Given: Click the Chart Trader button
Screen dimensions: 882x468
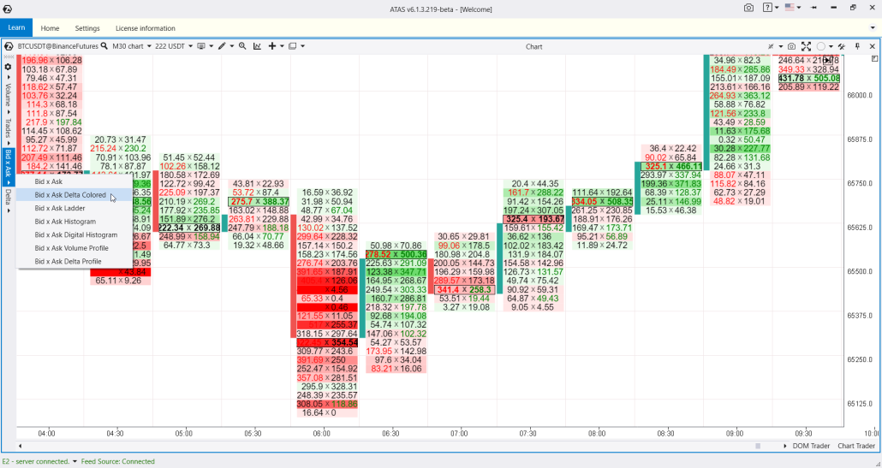Looking at the screenshot, I should [855, 446].
